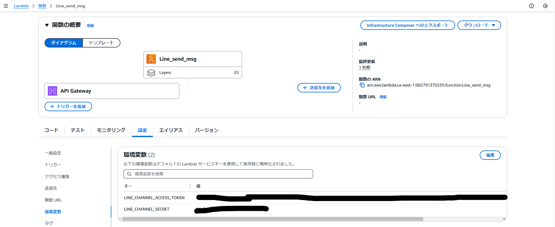
Task: Switch to the テンプレート view toggle
Action: 101,43
